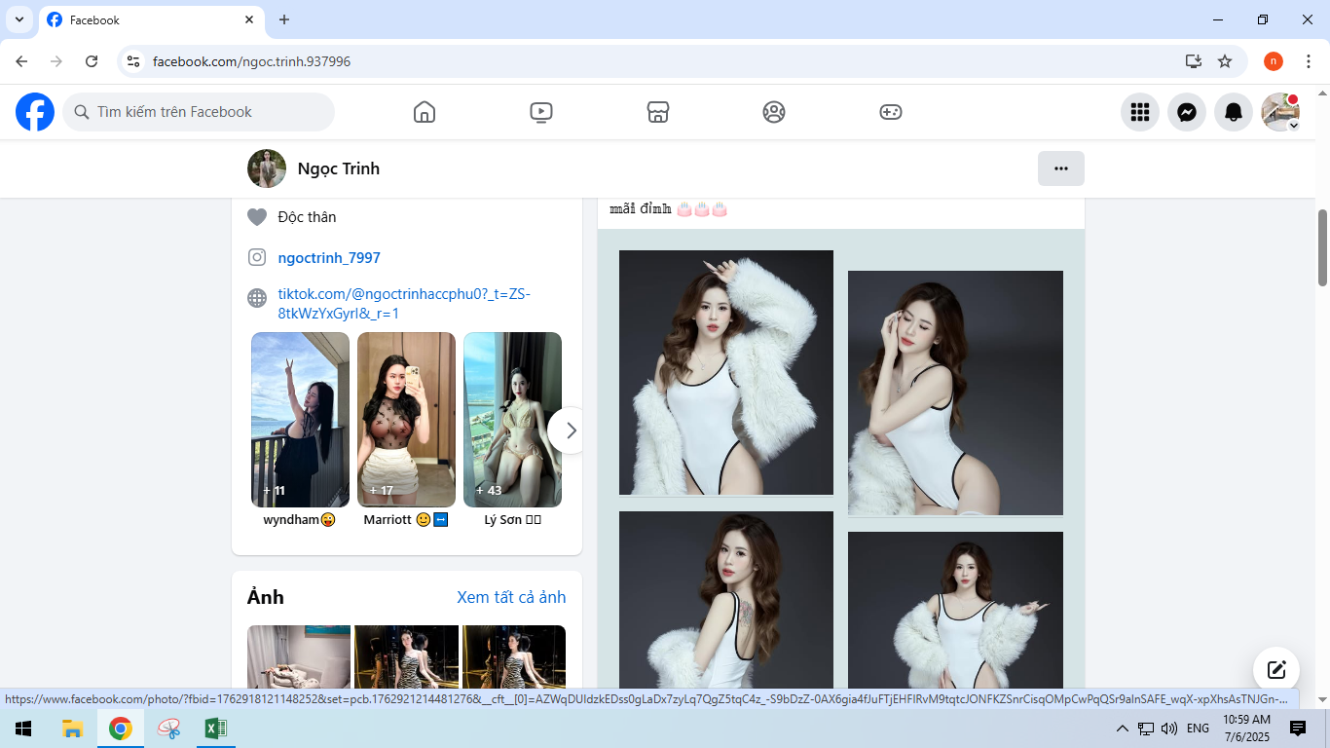Open Chrome tab search dropdown
The height and width of the screenshot is (748, 1330).
18,19
